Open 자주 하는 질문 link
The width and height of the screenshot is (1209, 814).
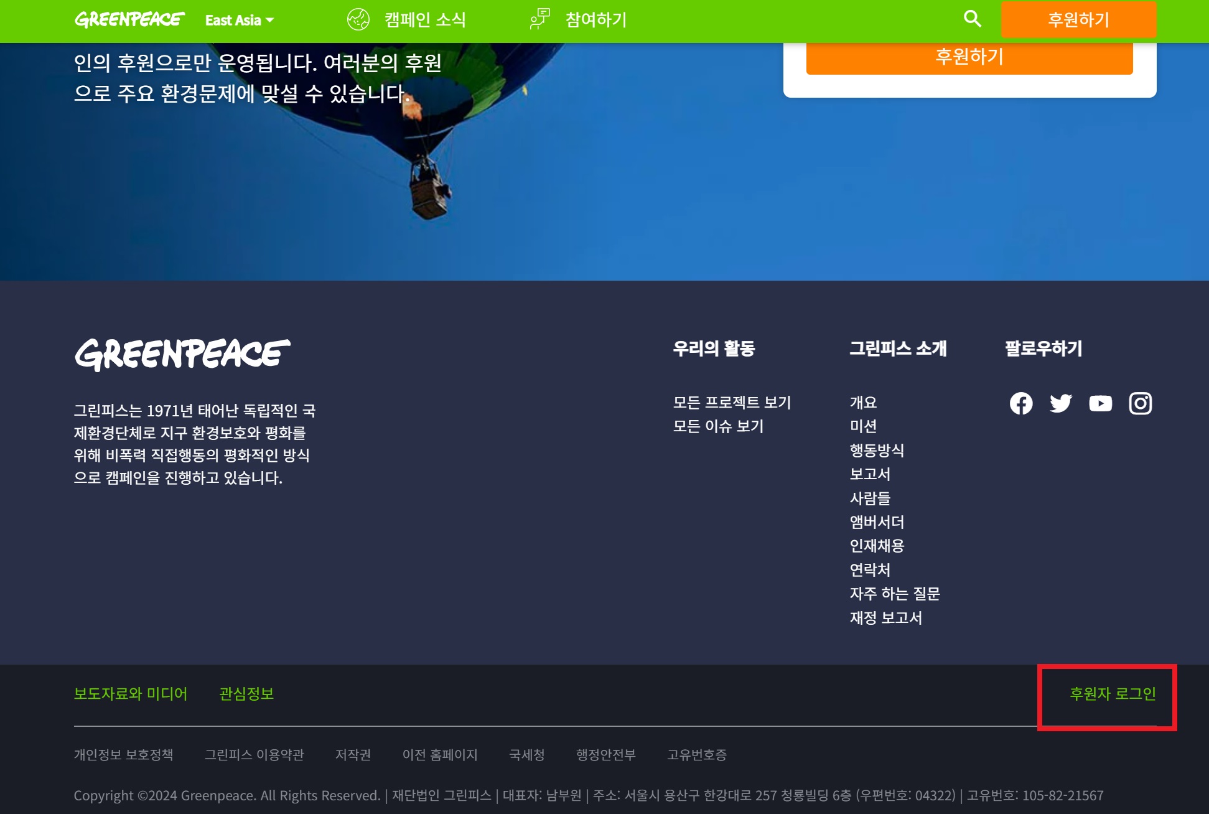pos(895,594)
